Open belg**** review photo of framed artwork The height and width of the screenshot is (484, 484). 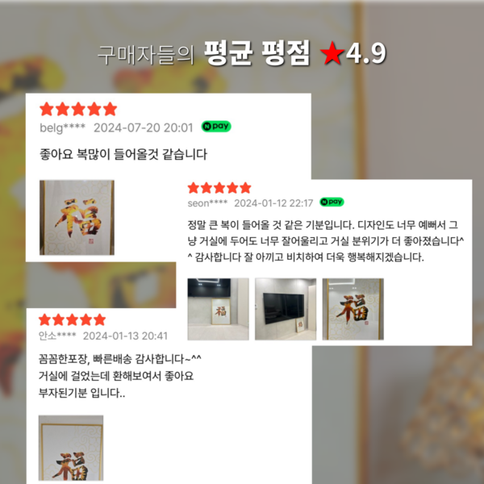point(77,218)
